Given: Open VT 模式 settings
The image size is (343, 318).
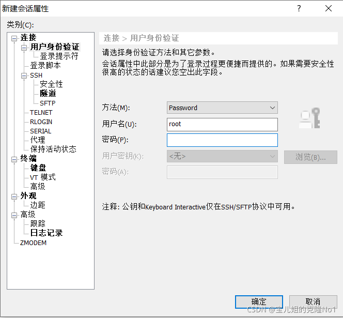Looking at the screenshot, I should (x=43, y=177).
